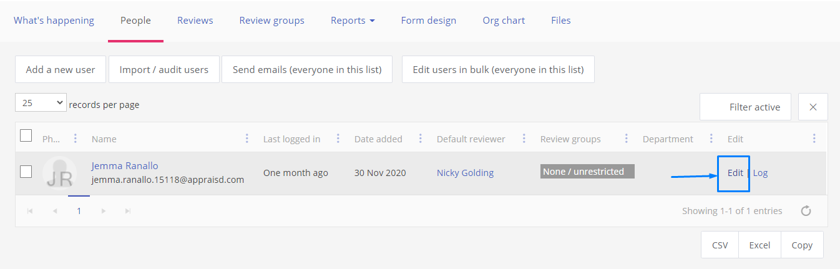This screenshot has height=269, width=840.
Task: Select the Jemma Ranallo row checkbox
Action: (26, 172)
